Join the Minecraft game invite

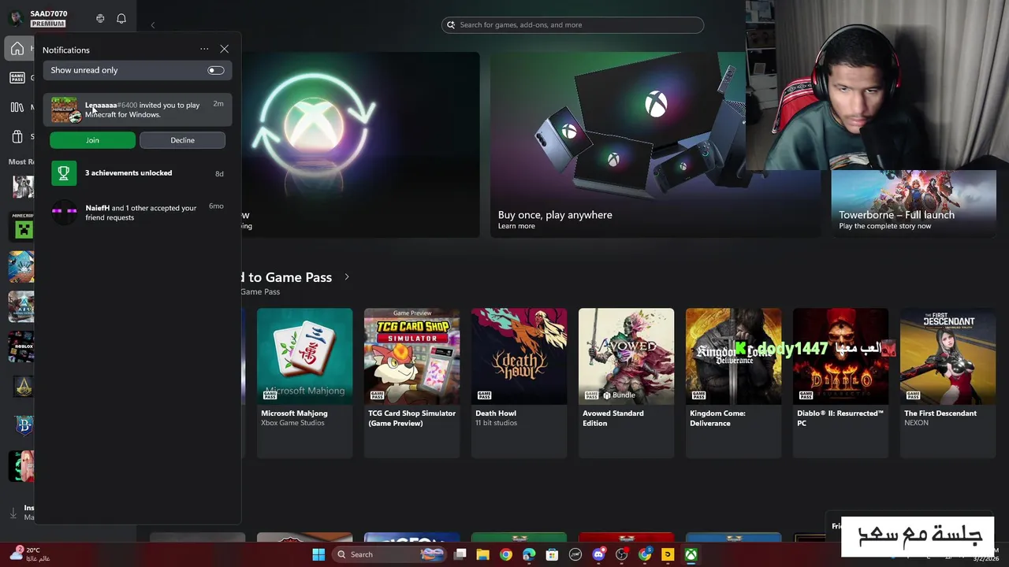pyautogui.click(x=92, y=140)
